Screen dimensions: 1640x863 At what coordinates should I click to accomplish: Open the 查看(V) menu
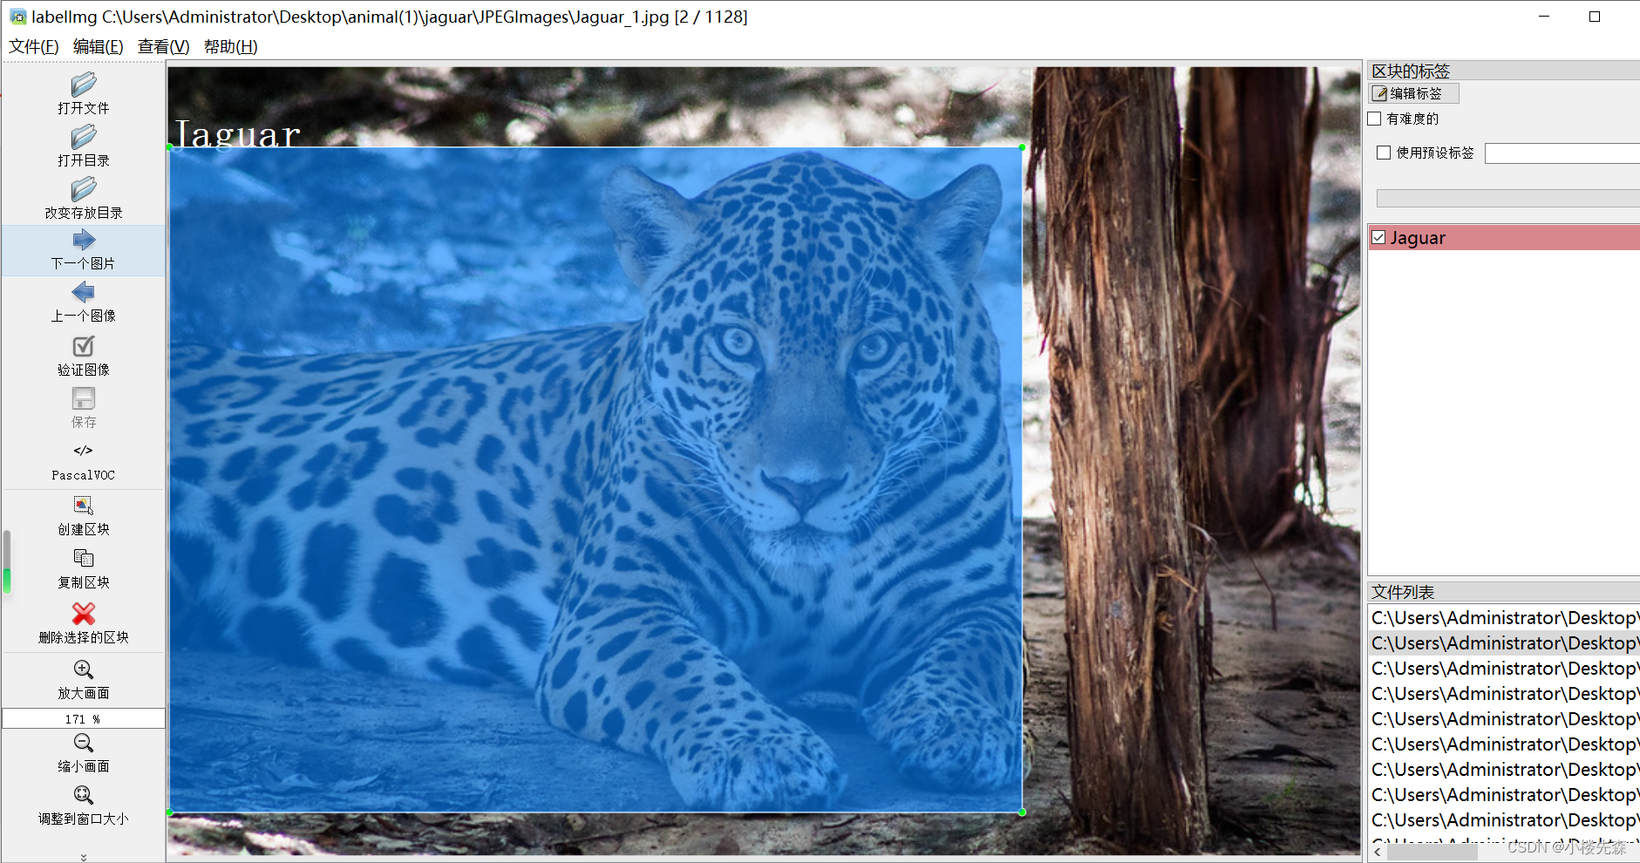pyautogui.click(x=163, y=47)
